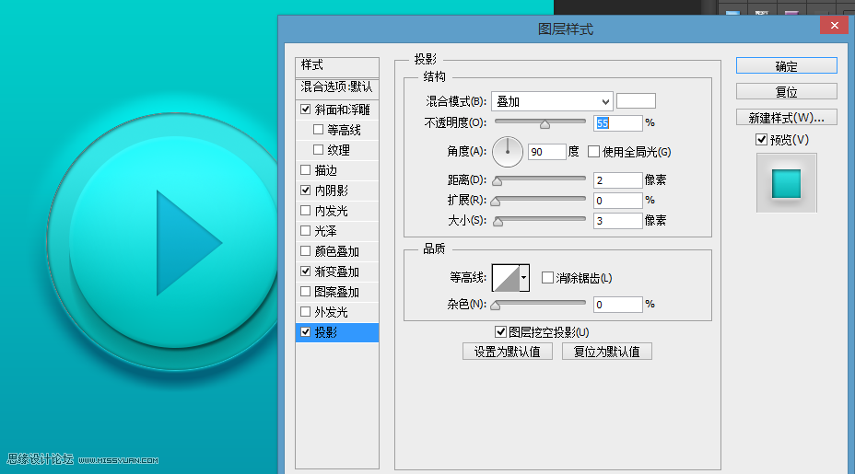Click the 不透明度 slider handle

click(x=545, y=125)
